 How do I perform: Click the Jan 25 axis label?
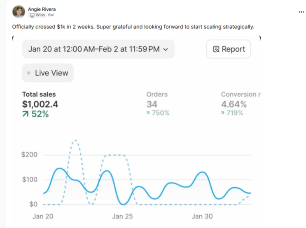[x=122, y=216]
